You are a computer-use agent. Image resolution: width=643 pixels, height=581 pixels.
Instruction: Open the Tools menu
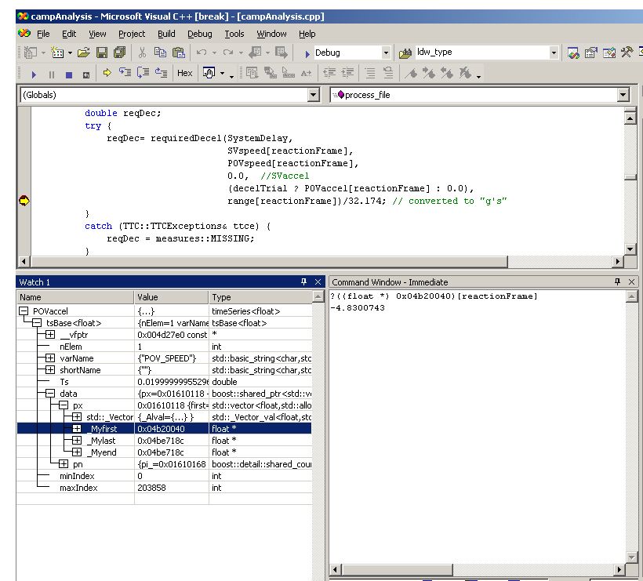pyautogui.click(x=234, y=34)
